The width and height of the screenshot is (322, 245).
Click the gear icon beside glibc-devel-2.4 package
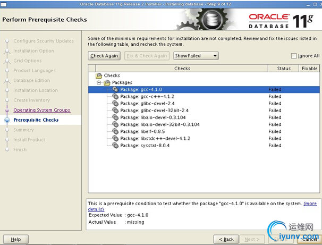115,103
